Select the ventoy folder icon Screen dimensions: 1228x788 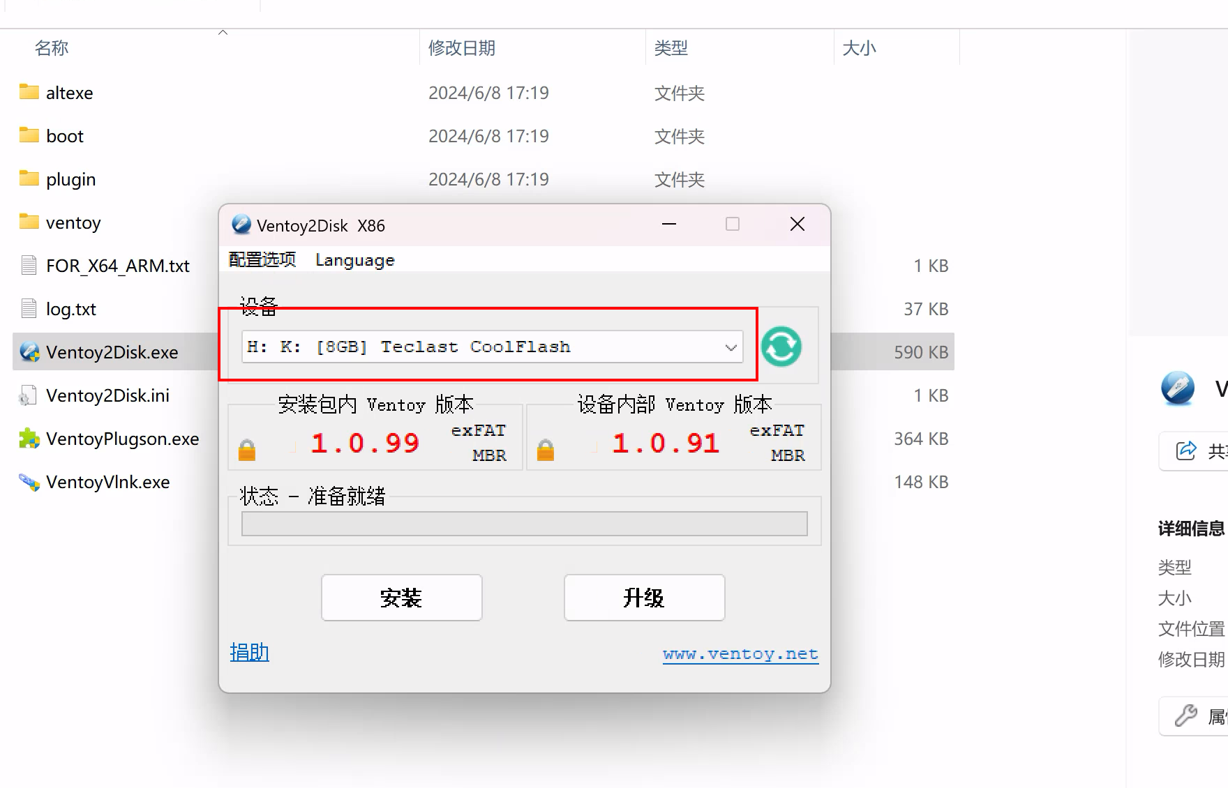(29, 222)
